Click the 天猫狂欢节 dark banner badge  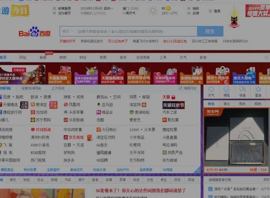point(173,105)
